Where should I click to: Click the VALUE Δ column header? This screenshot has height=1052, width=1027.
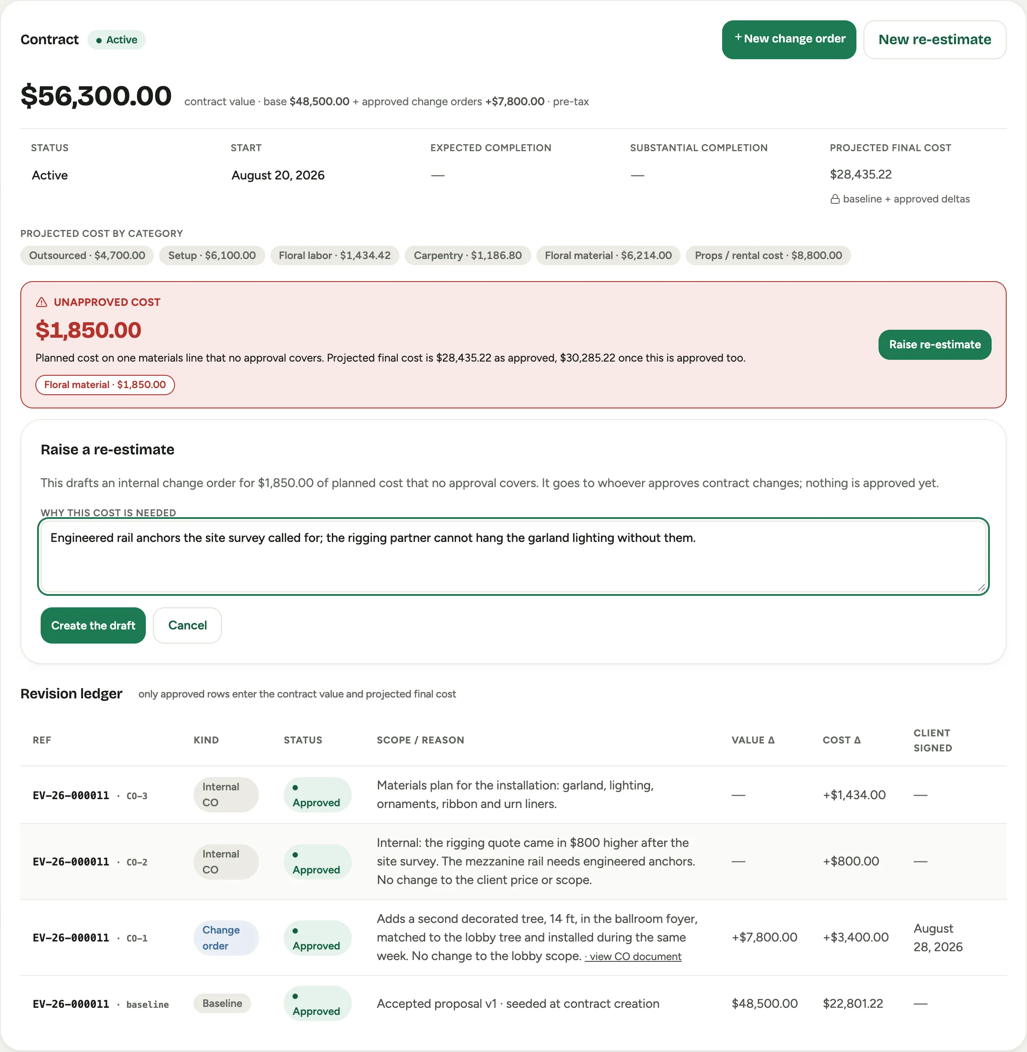(x=753, y=740)
